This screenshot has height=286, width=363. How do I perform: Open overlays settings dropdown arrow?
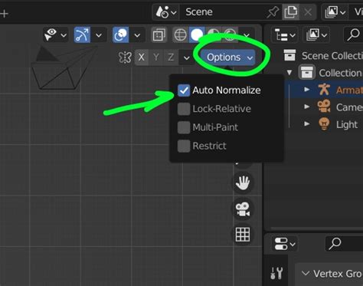click(137, 35)
